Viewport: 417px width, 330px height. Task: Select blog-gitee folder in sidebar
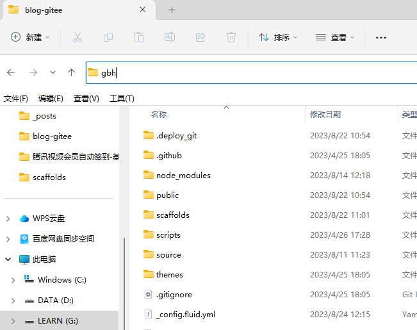pos(45,136)
